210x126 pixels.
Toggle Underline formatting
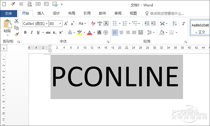click(38, 32)
